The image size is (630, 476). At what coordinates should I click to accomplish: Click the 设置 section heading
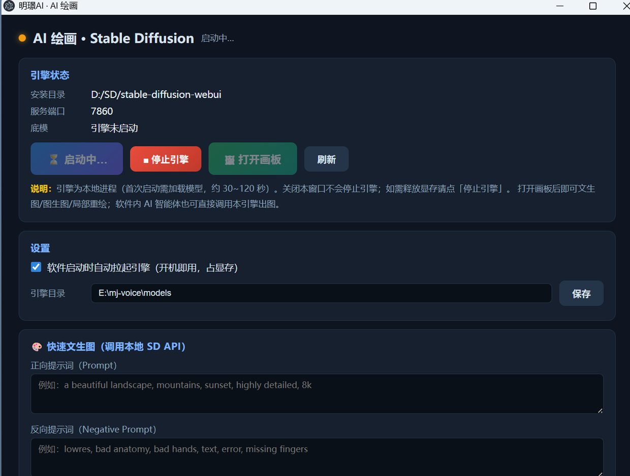40,248
